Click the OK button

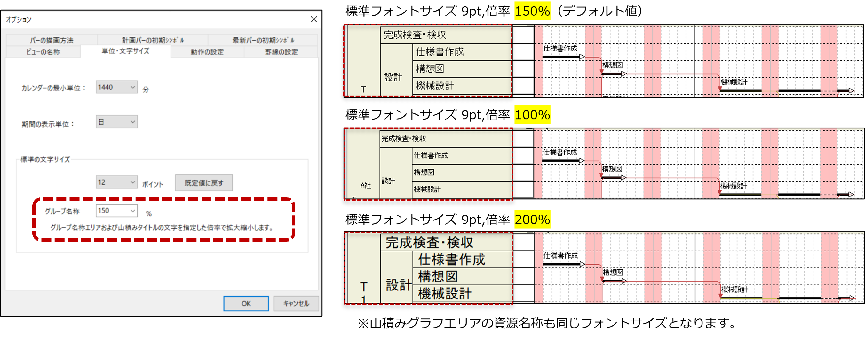[x=246, y=304]
